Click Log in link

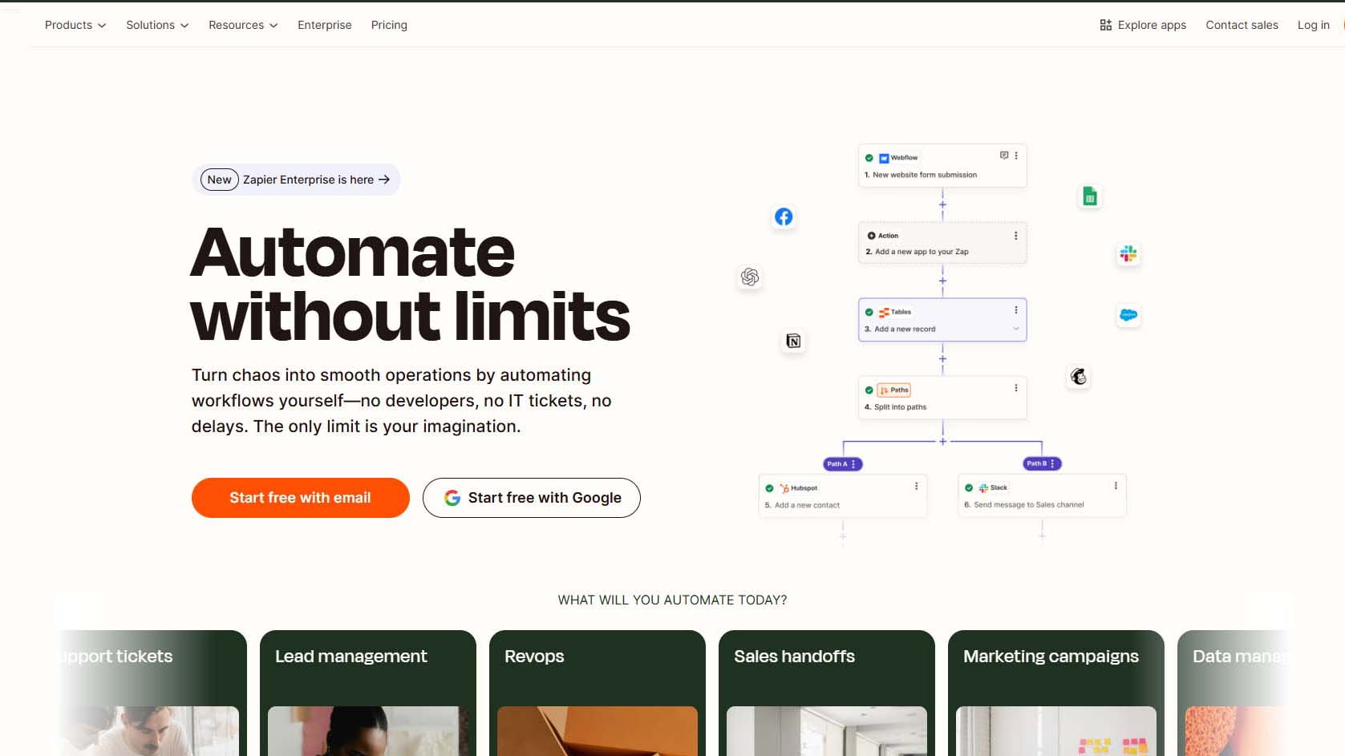[x=1313, y=25]
